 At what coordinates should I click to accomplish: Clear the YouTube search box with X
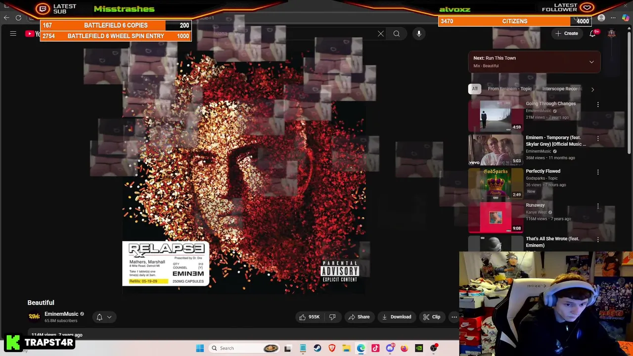tap(381, 34)
